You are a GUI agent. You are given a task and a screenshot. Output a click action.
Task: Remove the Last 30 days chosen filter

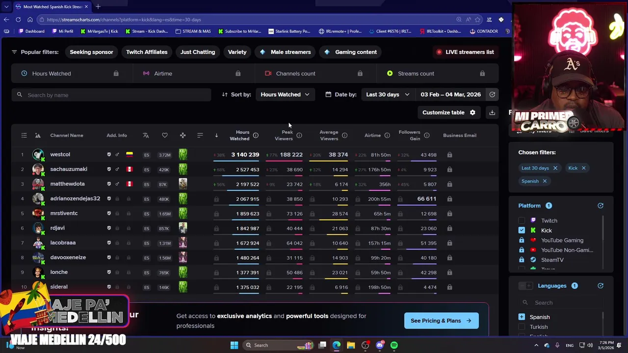click(555, 168)
